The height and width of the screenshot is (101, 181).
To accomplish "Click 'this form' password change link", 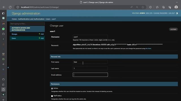I will coord(148,49).
